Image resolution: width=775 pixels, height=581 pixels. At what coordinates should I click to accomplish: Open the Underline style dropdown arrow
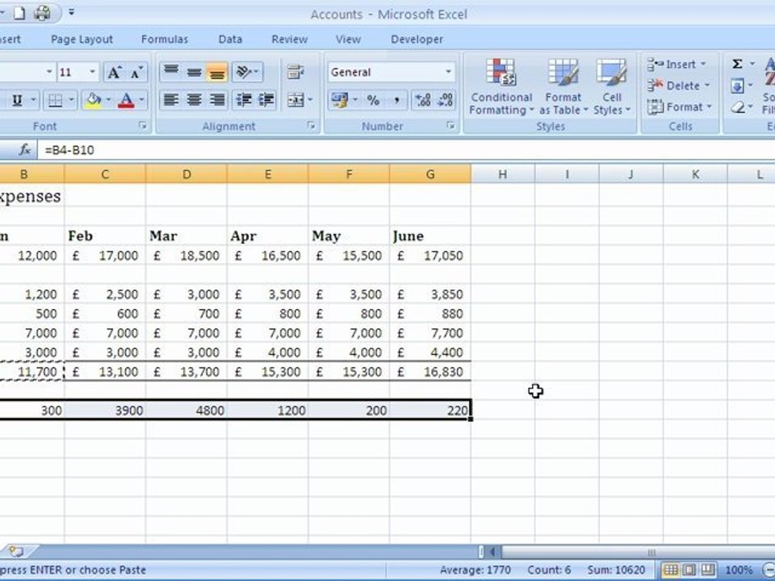coord(34,100)
